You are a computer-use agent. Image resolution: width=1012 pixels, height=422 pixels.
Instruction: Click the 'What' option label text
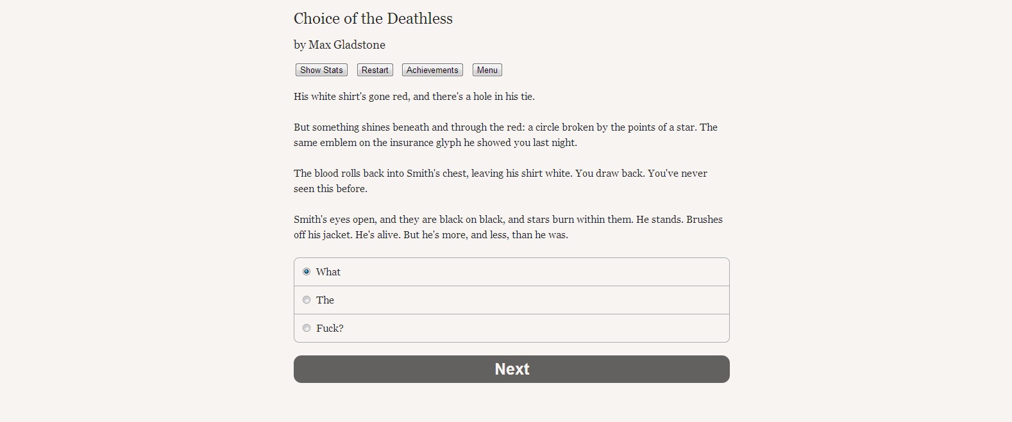328,272
